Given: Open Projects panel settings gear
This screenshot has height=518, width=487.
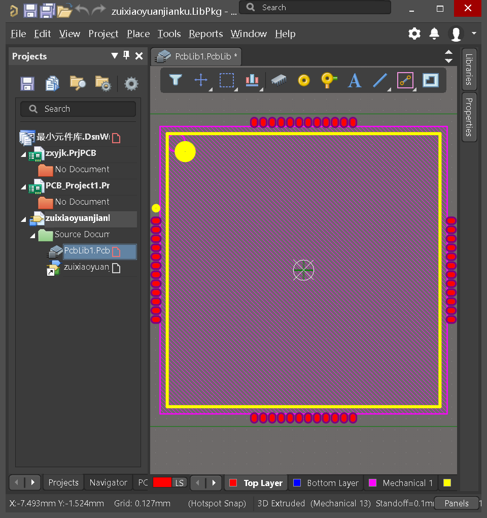Looking at the screenshot, I should [131, 84].
